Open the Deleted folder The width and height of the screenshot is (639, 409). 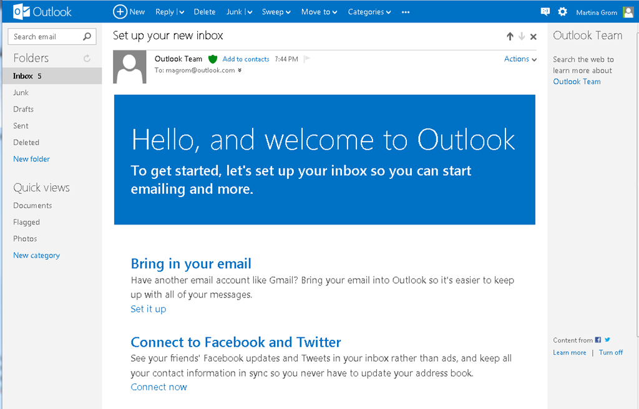[26, 143]
